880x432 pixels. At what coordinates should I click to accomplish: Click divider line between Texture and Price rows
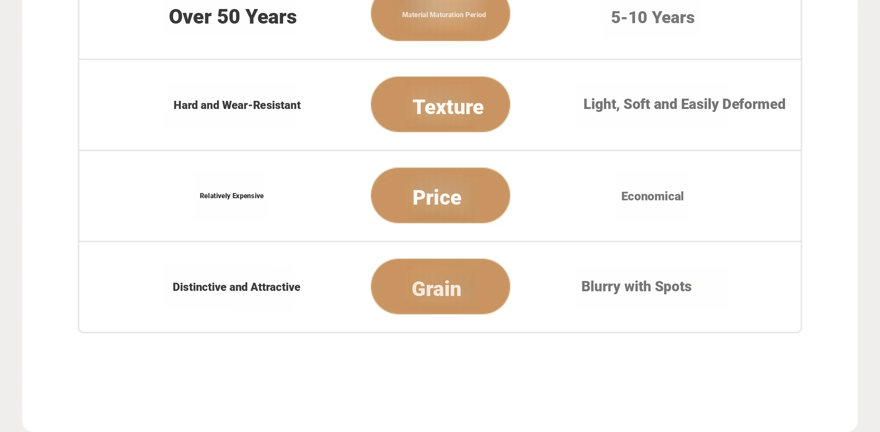click(440, 150)
